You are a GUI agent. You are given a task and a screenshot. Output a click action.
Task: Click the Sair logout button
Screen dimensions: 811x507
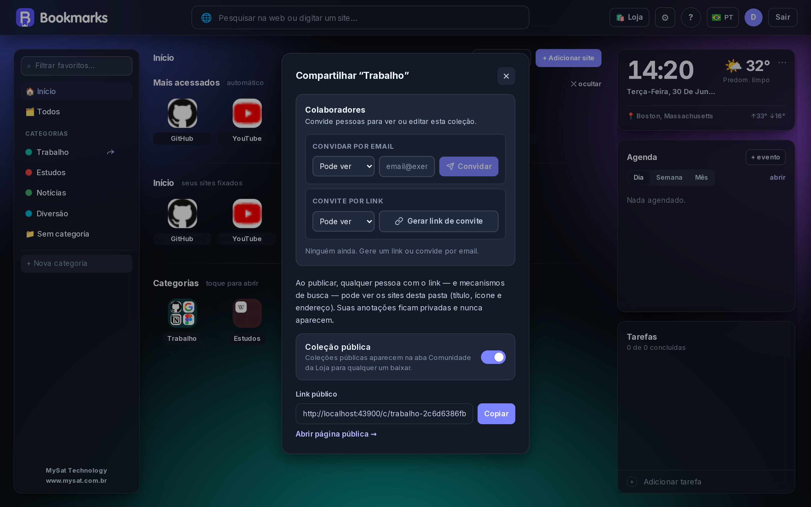pyautogui.click(x=783, y=17)
